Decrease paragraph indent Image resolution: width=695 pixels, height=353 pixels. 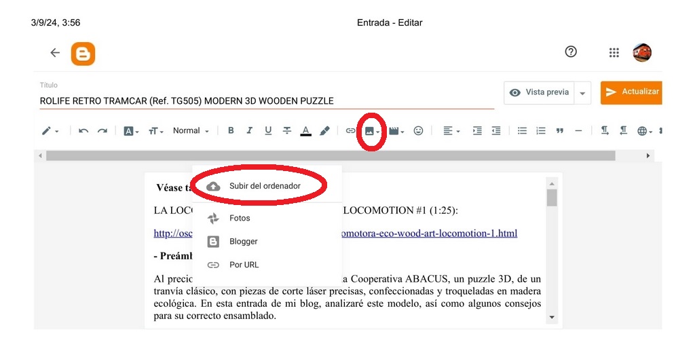(x=496, y=131)
